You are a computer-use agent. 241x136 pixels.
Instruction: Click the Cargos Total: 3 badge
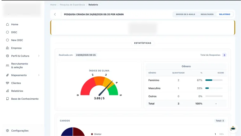tap(220, 121)
